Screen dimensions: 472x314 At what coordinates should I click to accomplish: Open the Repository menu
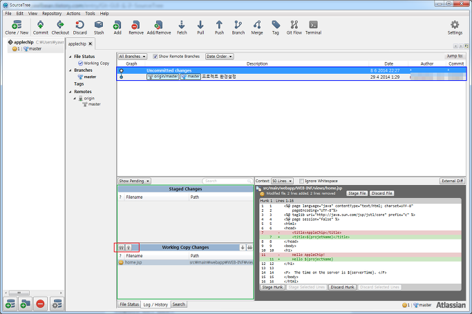coord(52,14)
